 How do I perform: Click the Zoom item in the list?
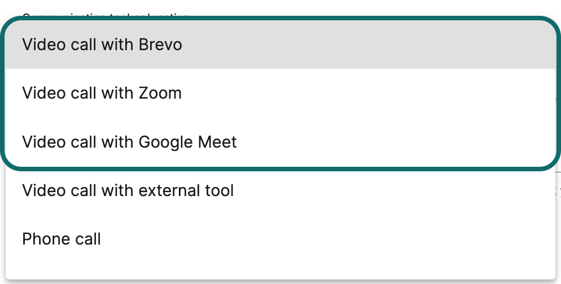click(x=102, y=93)
